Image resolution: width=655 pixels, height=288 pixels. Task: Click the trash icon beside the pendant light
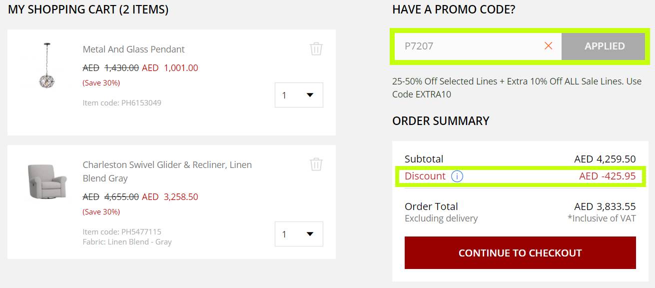(x=316, y=49)
